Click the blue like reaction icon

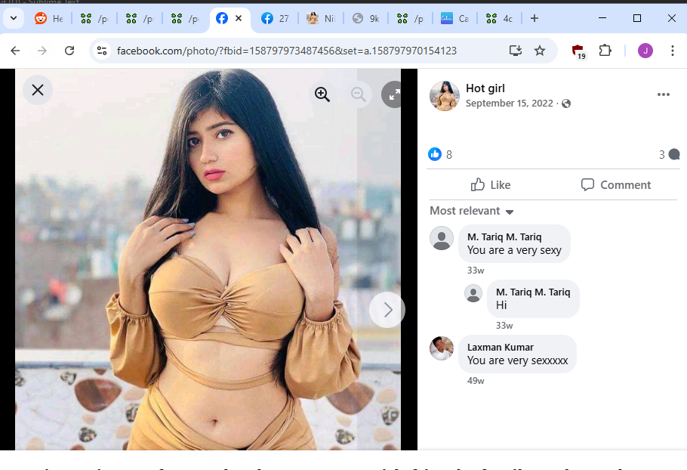point(435,154)
